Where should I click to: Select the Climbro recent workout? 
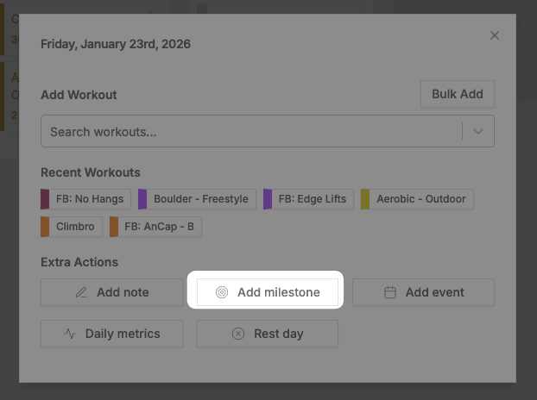75,227
